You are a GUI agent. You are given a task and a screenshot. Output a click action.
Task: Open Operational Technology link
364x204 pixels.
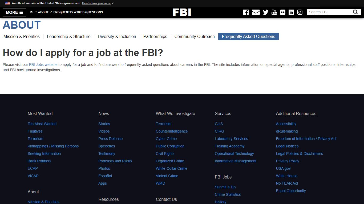pos(234,154)
